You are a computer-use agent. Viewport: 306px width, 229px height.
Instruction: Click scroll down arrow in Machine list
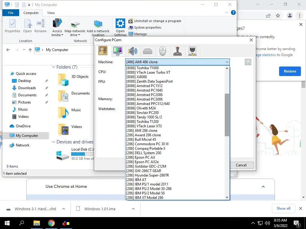click(227, 197)
